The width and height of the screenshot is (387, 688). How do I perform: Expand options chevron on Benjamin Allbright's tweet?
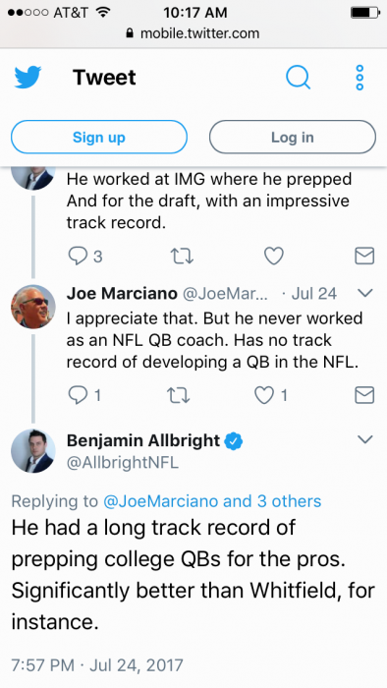(x=365, y=439)
